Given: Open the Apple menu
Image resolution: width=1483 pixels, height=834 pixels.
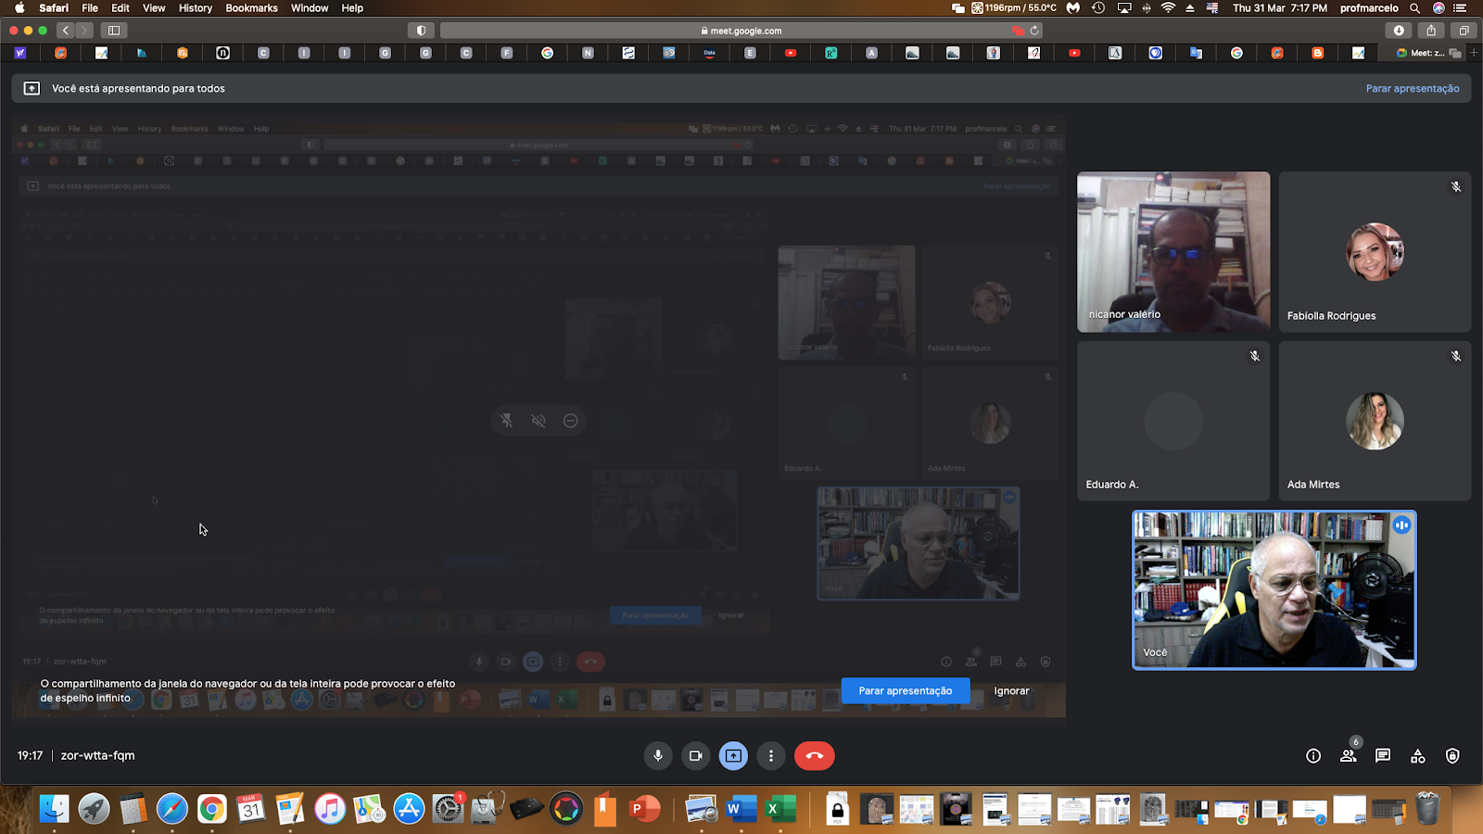Looking at the screenshot, I should point(19,7).
